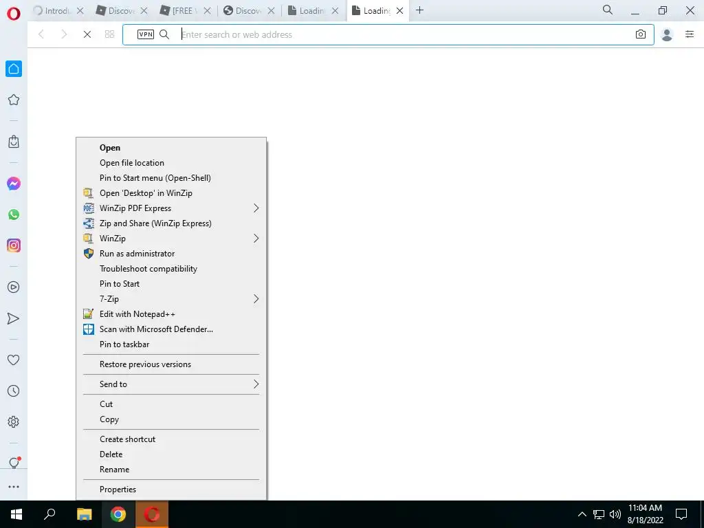Select Open file location
The image size is (704, 528).
[171, 163]
